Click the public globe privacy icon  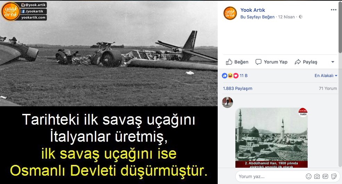click(x=301, y=17)
